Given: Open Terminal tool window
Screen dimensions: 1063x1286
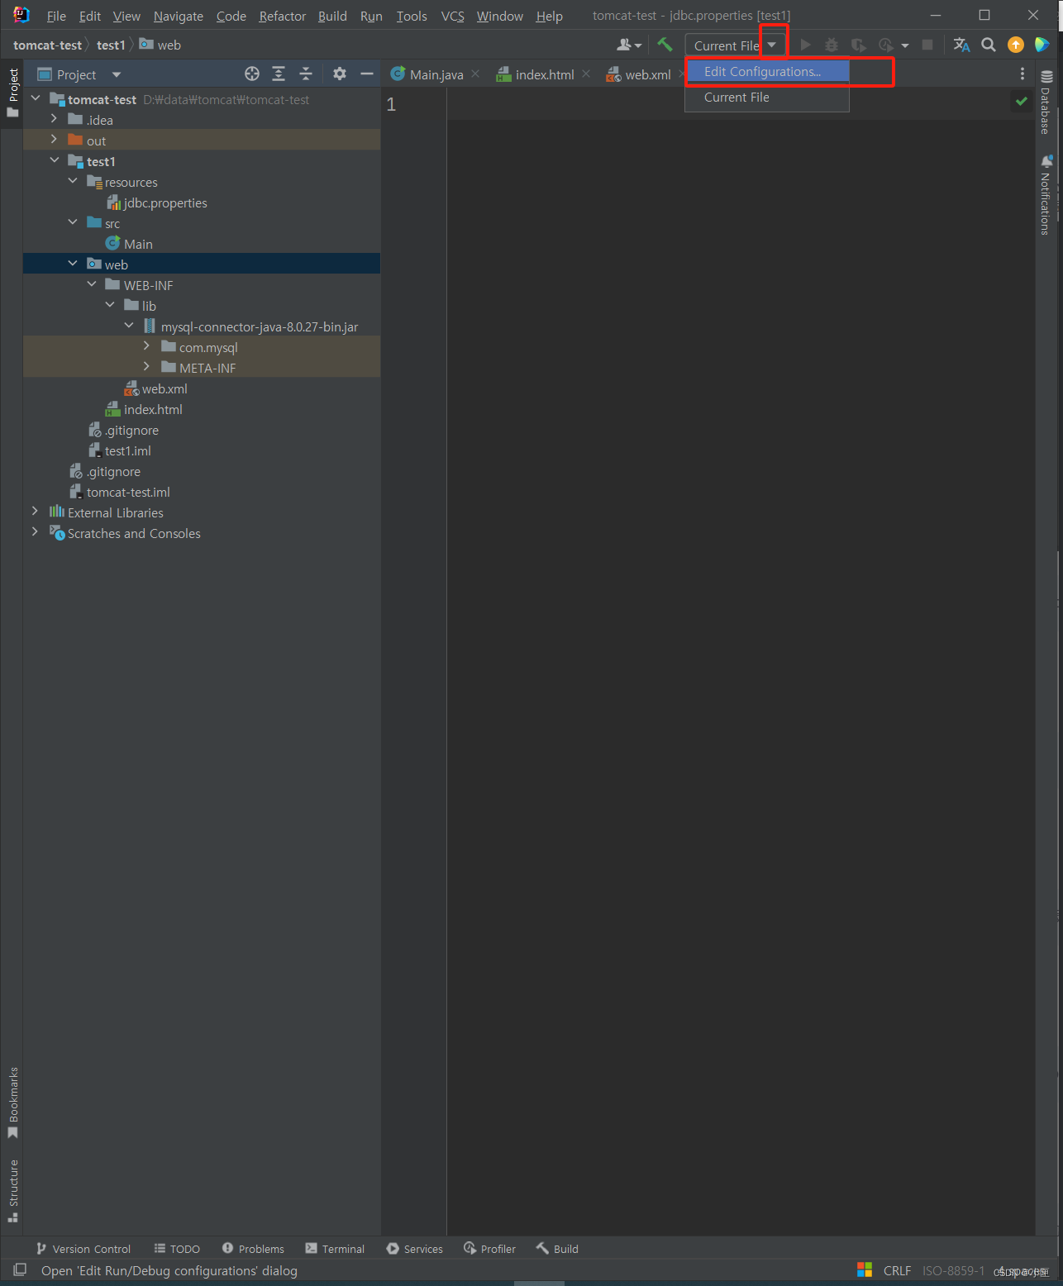Looking at the screenshot, I should tap(335, 1249).
